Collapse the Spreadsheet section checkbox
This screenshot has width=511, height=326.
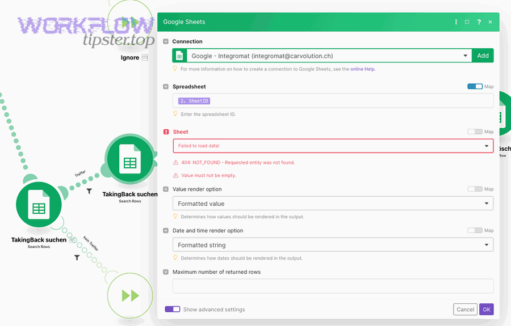pos(166,87)
